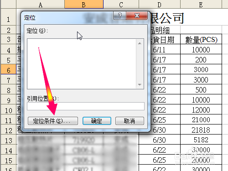Click date cell 6/22 in row 9
The height and width of the screenshot is (171, 228).
tap(166, 99)
